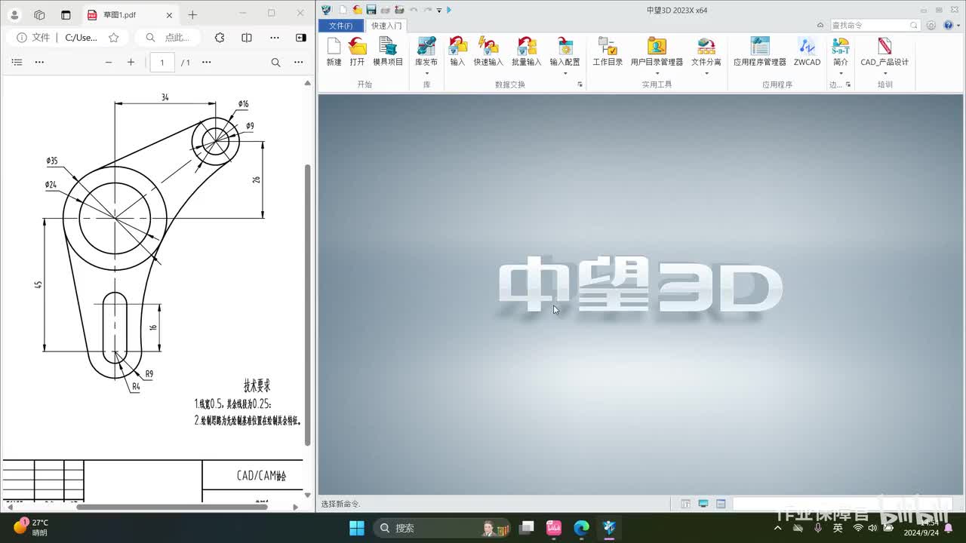The width and height of the screenshot is (966, 543).
Task: Add page to favorites with star icon
Action: (x=114, y=38)
